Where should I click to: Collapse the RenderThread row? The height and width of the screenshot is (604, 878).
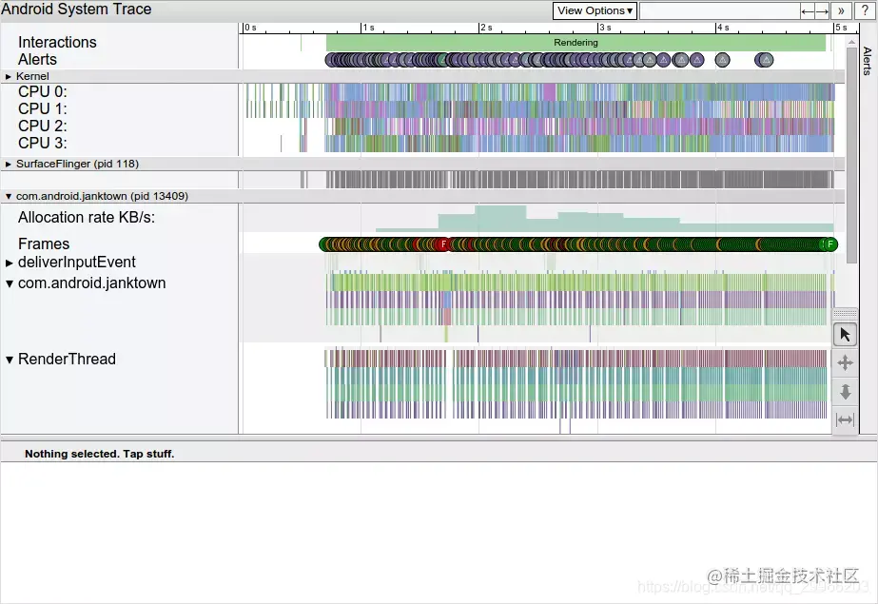(9, 360)
